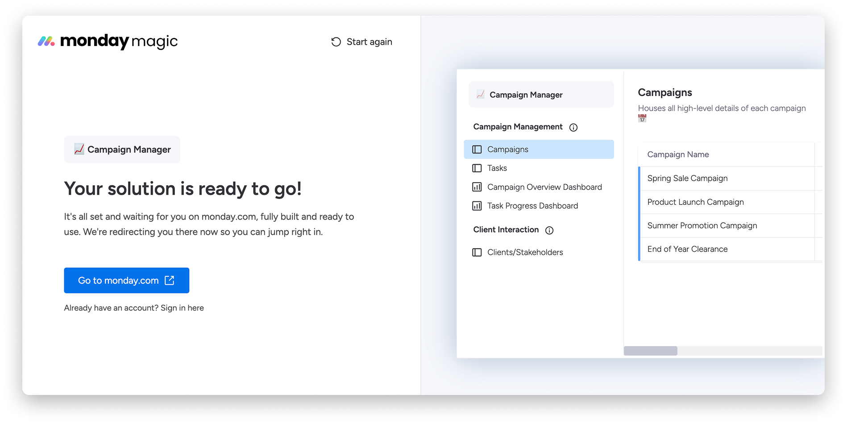Click the info icon next to Campaign Management
This screenshot has width=847, height=424.
tap(573, 128)
